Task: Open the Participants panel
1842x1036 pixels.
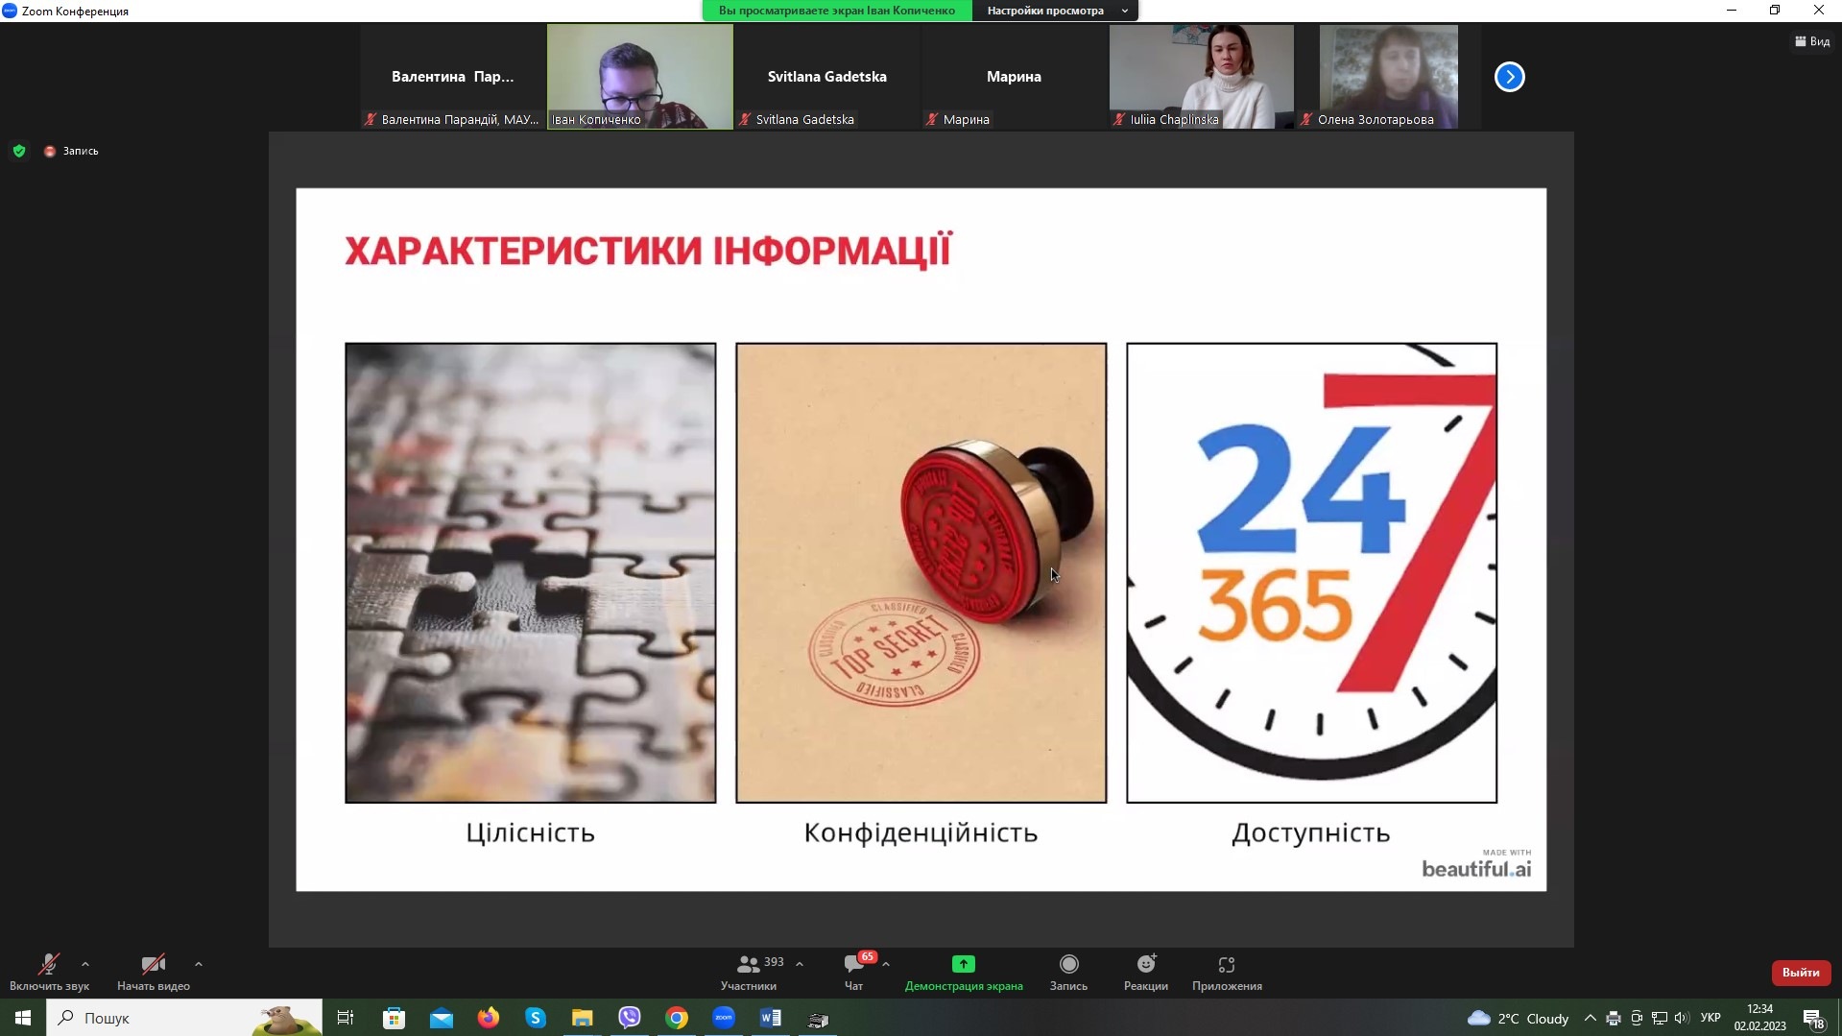Action: (749, 971)
